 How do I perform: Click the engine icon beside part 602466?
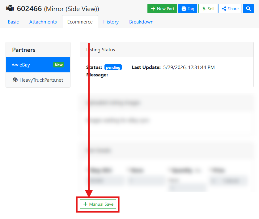click(10, 8)
